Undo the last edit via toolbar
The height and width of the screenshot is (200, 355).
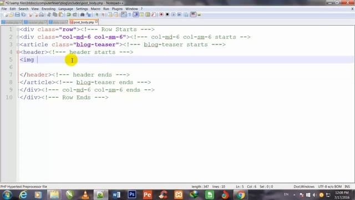point(69,15)
